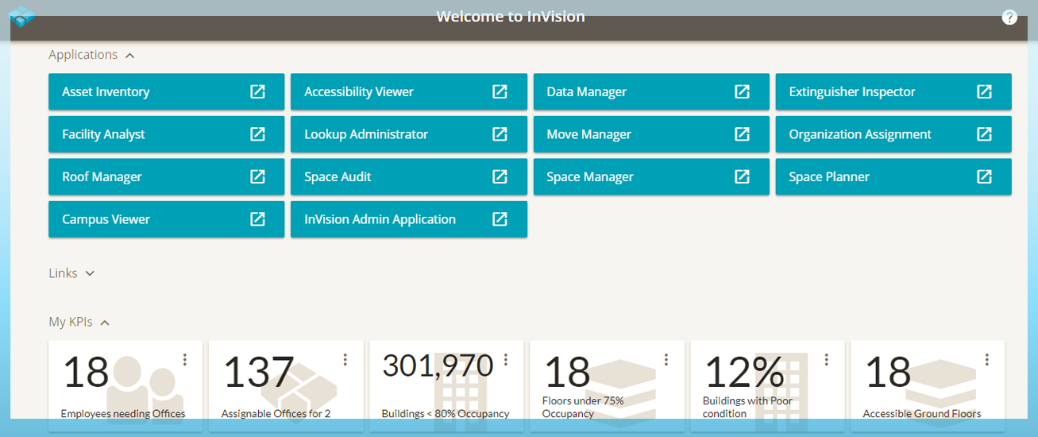Click external link icon on Move Manager
Viewport: 1038px width, 437px height.
click(742, 134)
